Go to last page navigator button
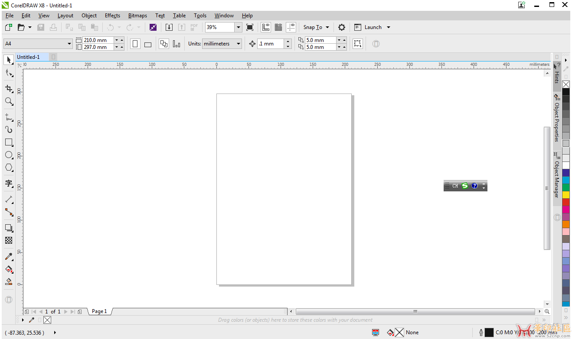This screenshot has width=572, height=339. 72,312
